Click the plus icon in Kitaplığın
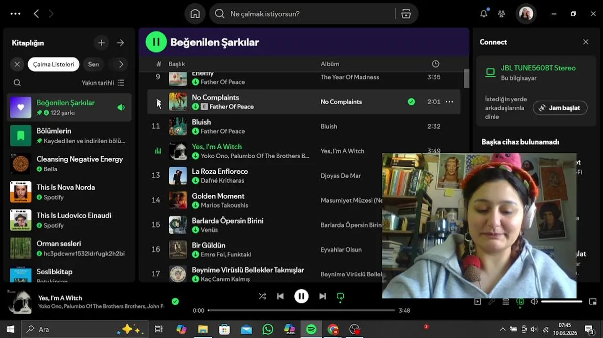 (x=101, y=43)
